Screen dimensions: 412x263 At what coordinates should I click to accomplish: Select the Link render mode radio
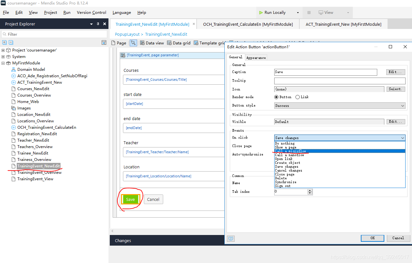[x=297, y=97]
